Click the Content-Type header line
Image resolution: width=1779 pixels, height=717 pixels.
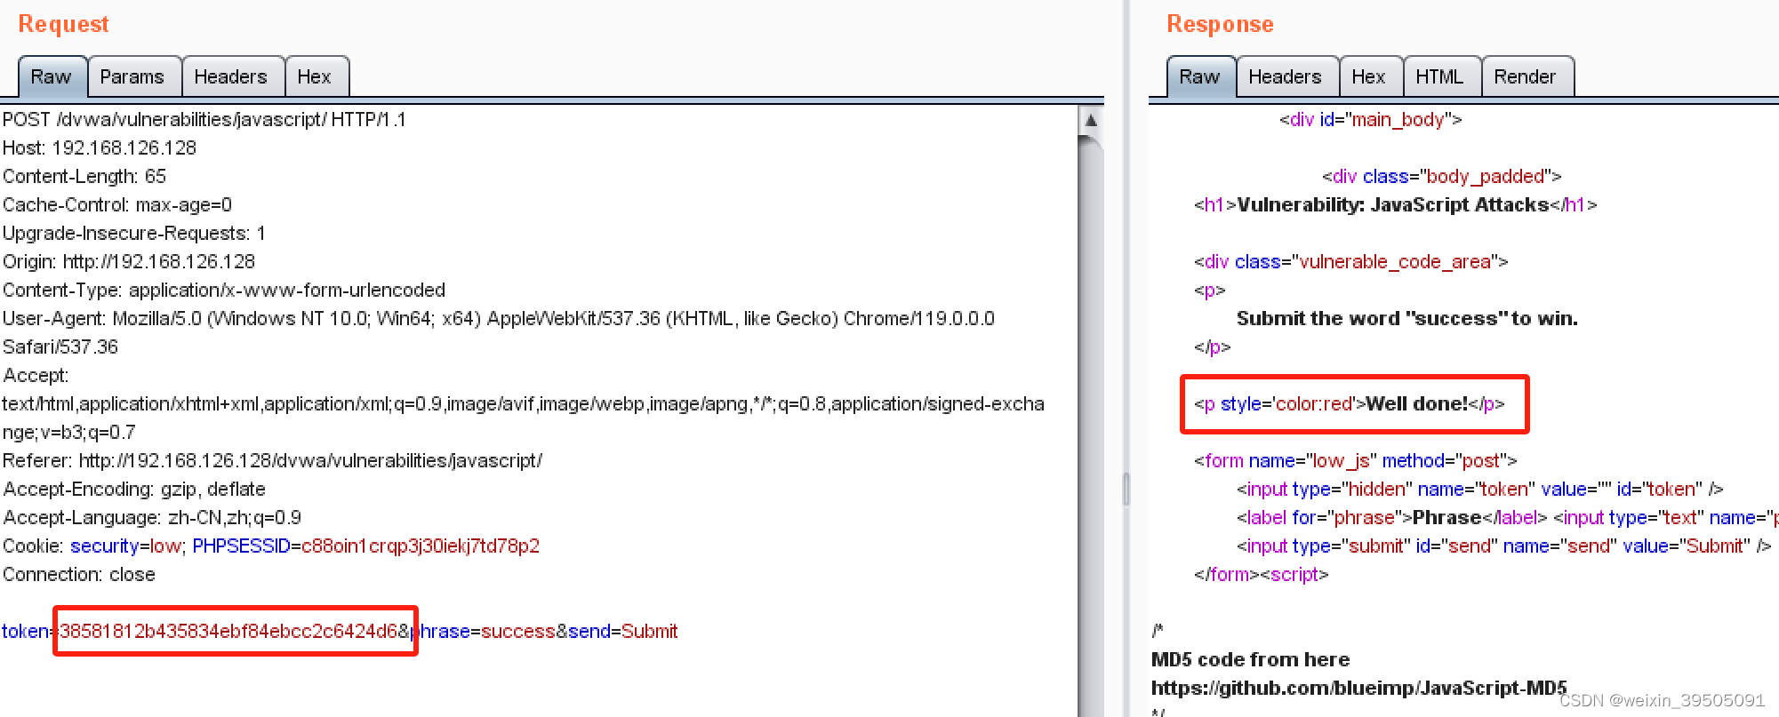click(224, 290)
